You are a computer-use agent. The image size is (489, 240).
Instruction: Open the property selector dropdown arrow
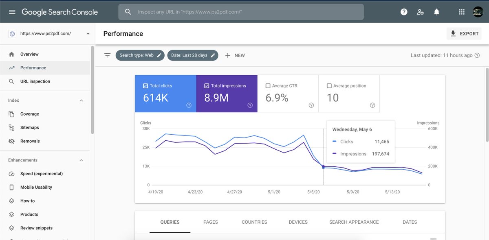click(x=88, y=34)
